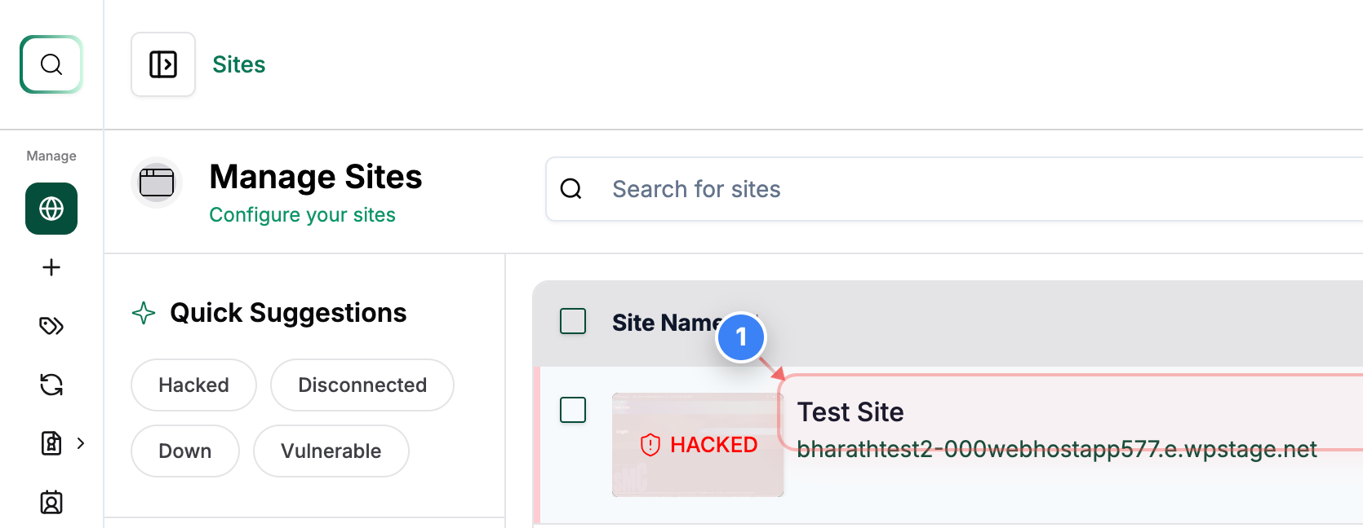1363x528 pixels.
Task: Click the browser icon next to Manage Sites heading
Action: click(157, 182)
